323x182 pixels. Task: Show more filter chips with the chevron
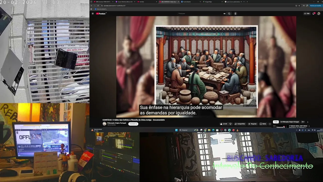(x=307, y=122)
